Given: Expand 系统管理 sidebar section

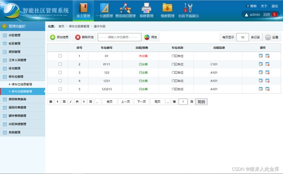Looking at the screenshot, I should tap(23, 132).
